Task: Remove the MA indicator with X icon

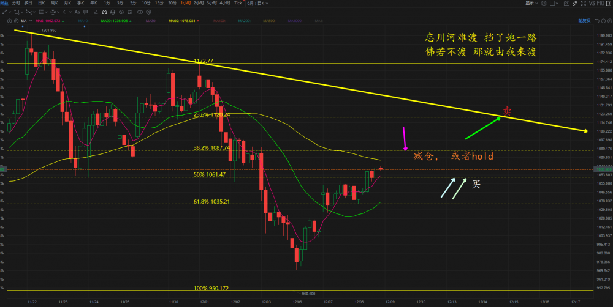Action: [x=16, y=21]
